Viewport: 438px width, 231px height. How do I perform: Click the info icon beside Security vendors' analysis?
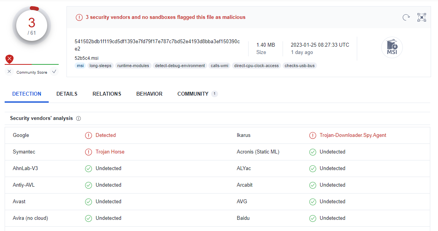point(78,118)
